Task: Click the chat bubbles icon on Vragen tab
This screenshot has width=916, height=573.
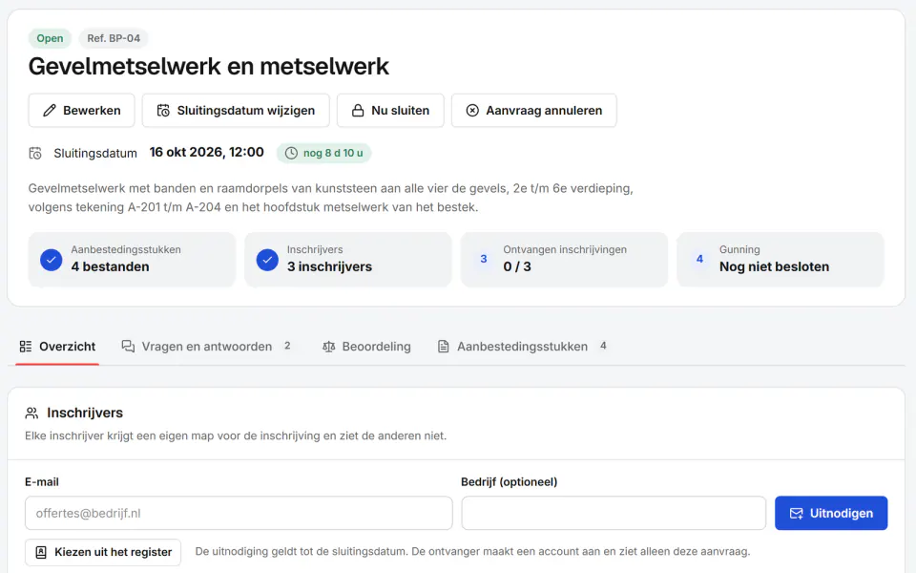Action: [x=128, y=346]
